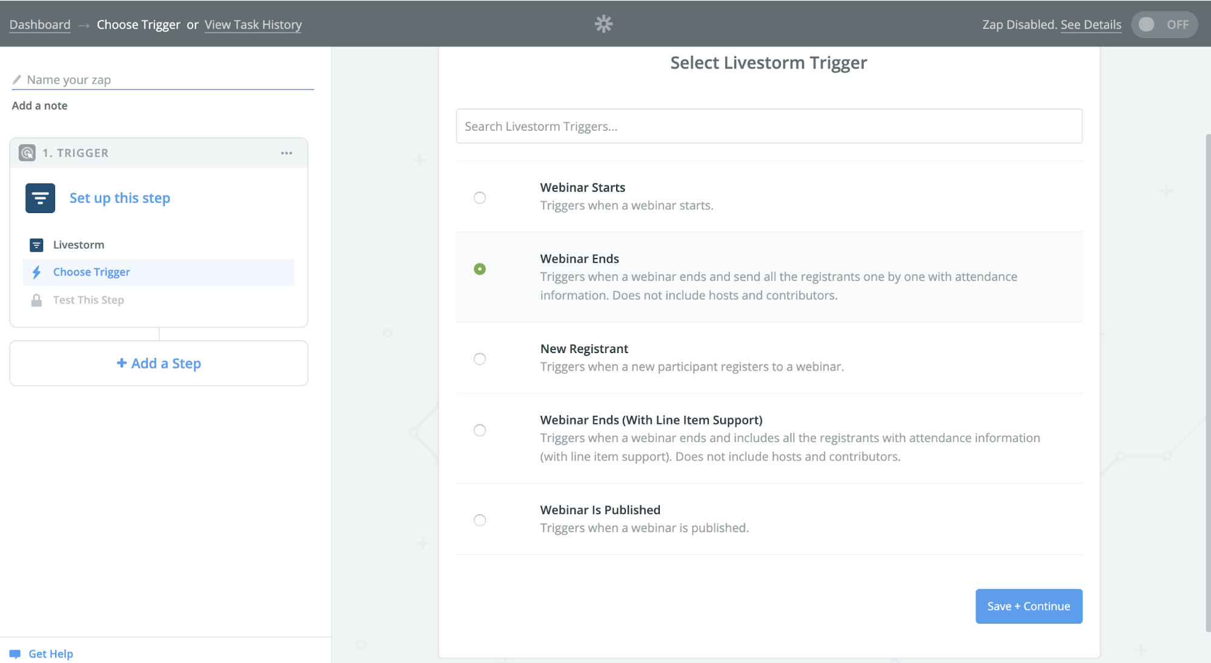Select the Webinar Starts radio button
The image size is (1211, 663).
(x=480, y=197)
